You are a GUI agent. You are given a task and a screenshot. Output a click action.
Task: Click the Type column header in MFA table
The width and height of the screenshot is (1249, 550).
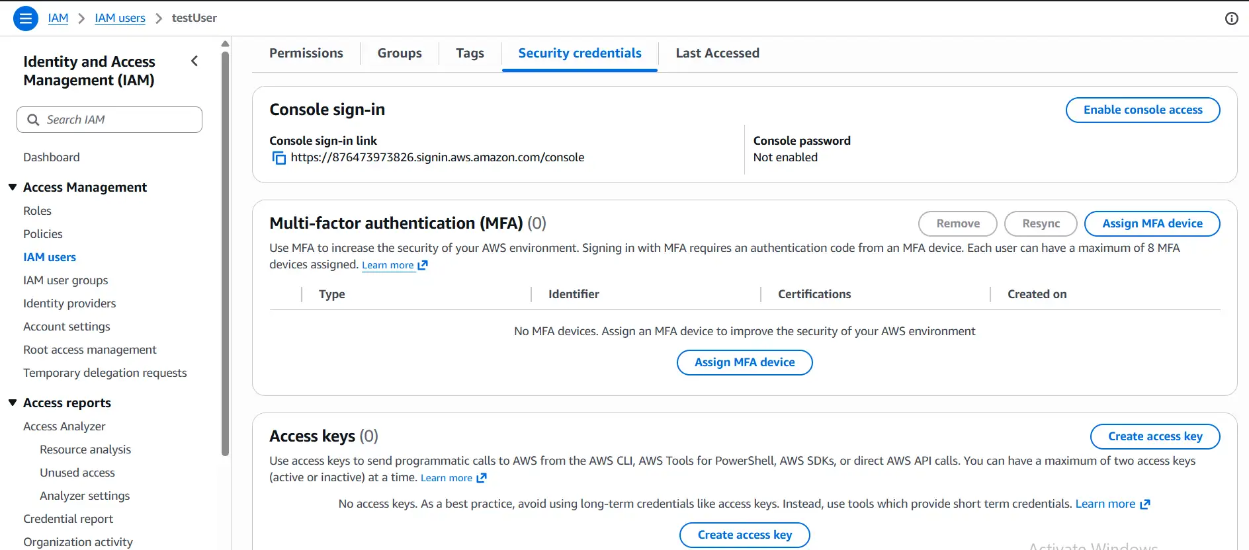332,294
